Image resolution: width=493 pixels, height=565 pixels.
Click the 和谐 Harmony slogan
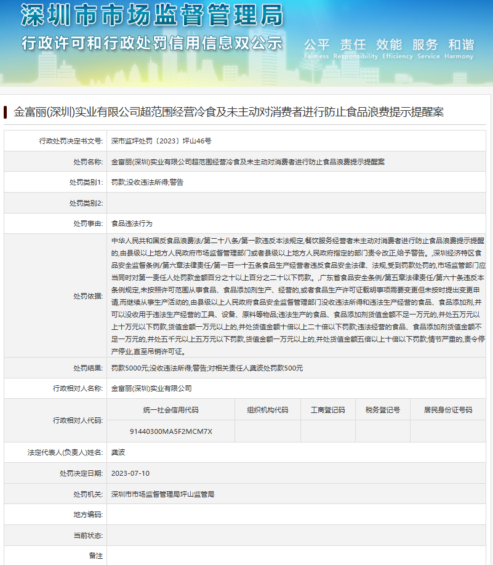(x=459, y=49)
